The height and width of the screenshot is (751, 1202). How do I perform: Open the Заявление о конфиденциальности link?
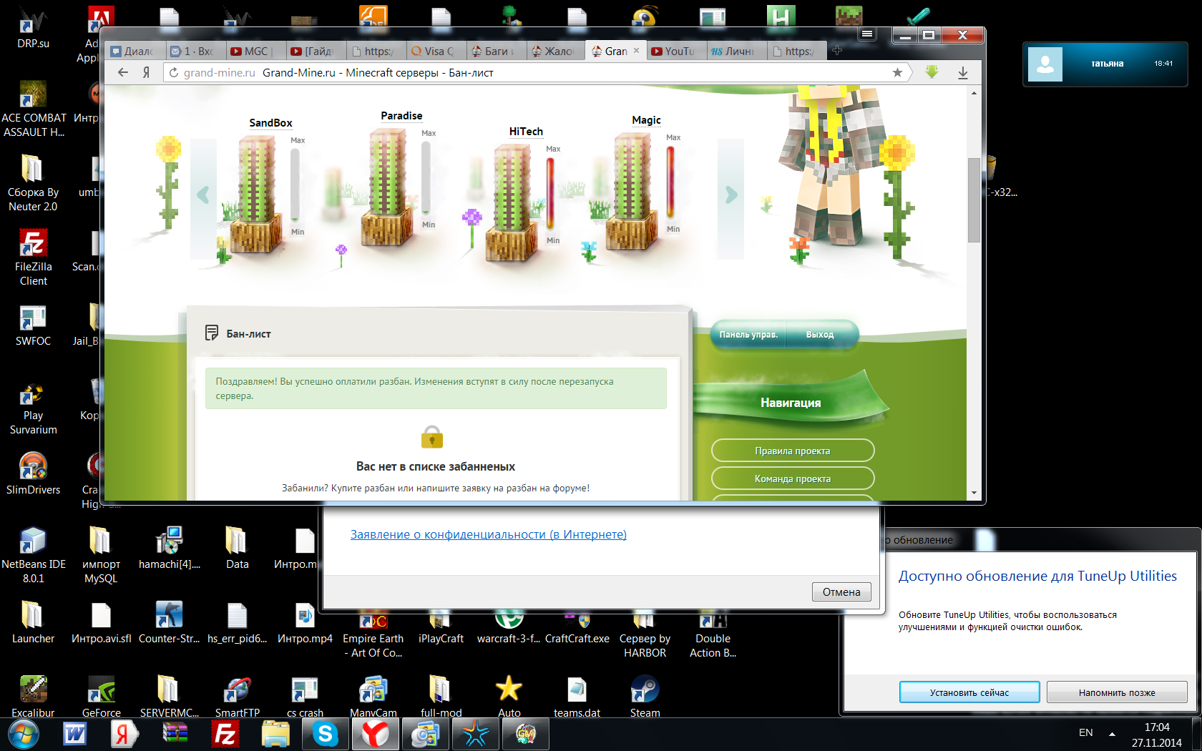tap(489, 534)
